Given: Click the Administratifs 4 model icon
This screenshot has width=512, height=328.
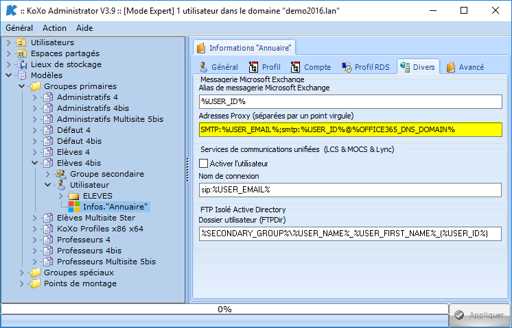Looking at the screenshot, I should 48,97.
